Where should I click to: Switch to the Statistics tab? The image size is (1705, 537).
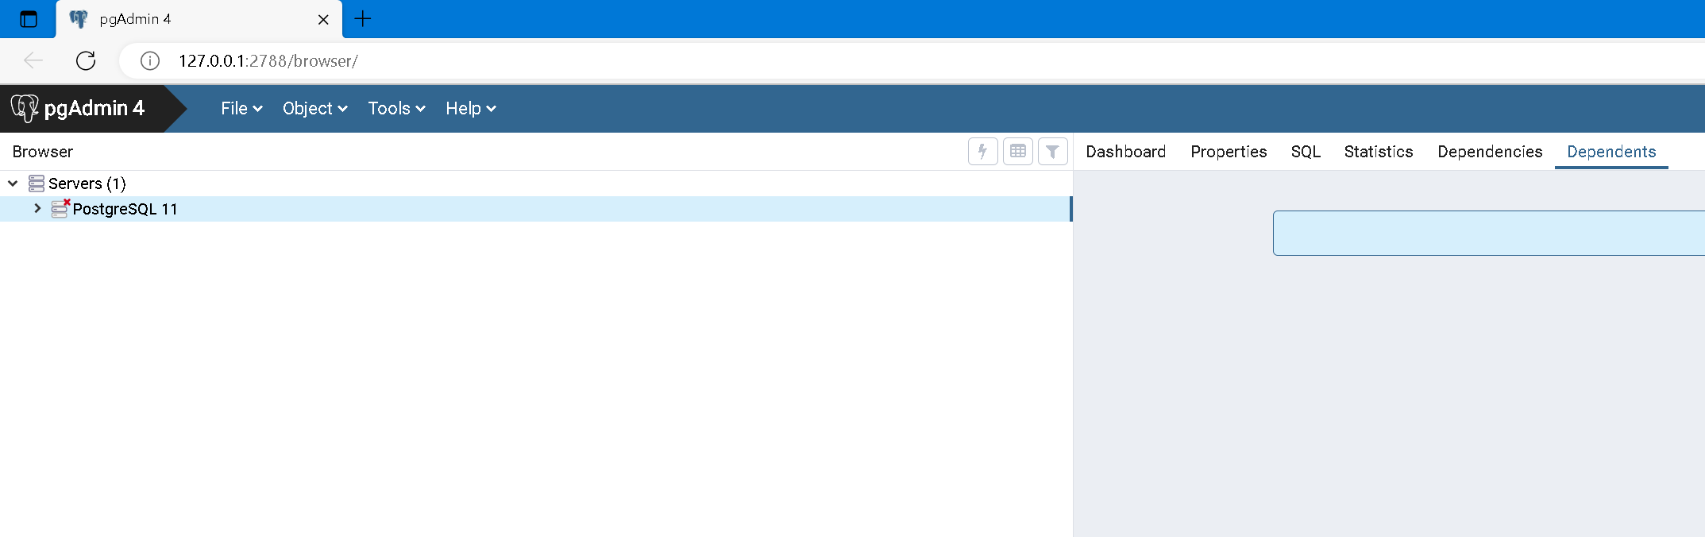tap(1379, 152)
